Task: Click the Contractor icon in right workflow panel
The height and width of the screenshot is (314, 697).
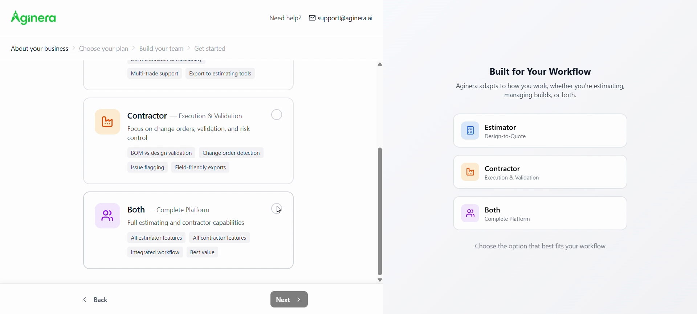Action: point(470,172)
